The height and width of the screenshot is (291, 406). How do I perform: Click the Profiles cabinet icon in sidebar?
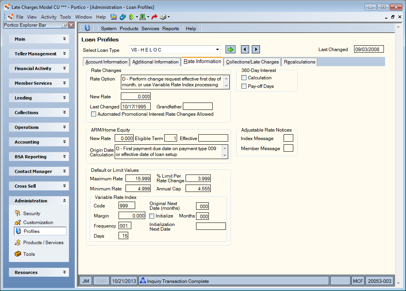(x=18, y=231)
